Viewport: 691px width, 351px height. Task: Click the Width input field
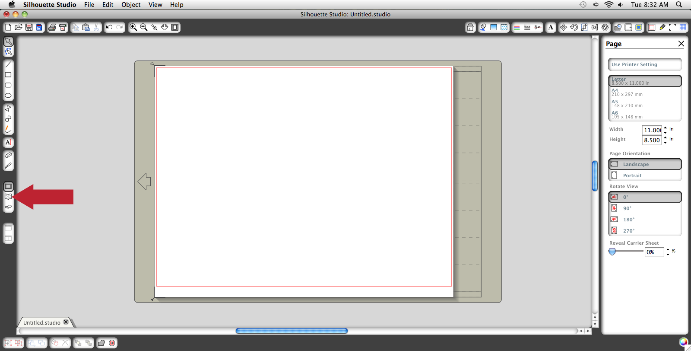(652, 130)
